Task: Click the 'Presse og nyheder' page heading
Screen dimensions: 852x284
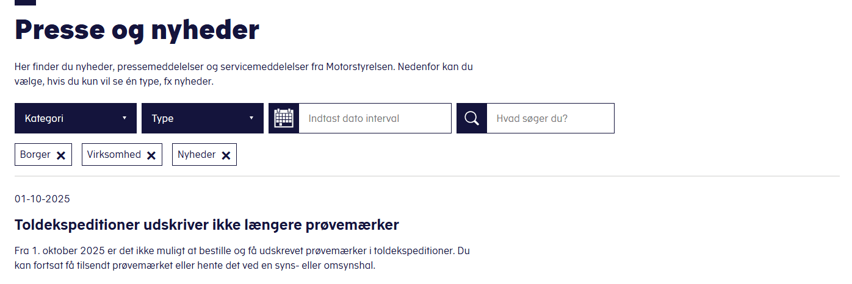Action: [x=137, y=30]
